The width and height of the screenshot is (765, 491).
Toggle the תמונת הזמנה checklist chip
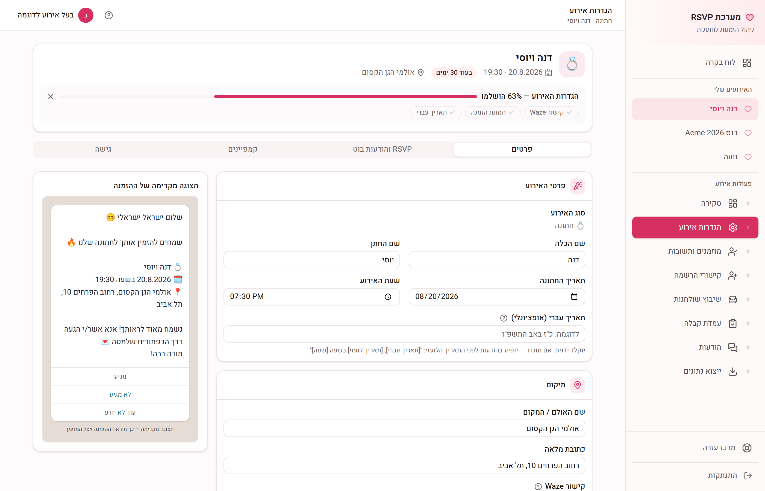point(493,113)
